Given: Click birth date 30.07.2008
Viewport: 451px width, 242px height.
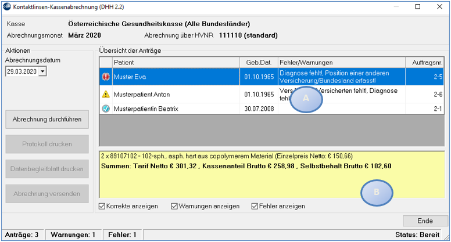Looking at the screenshot, I should 259,109.
